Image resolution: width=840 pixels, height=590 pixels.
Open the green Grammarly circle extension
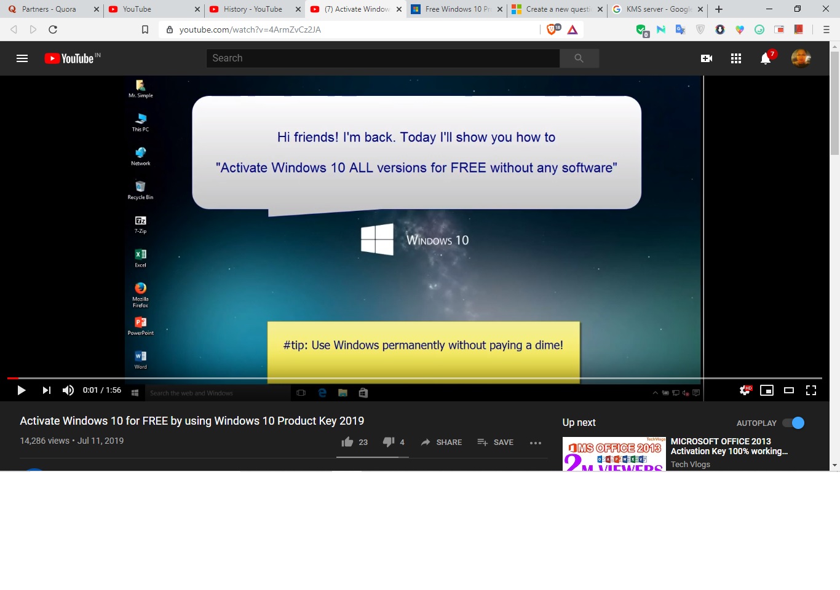pyautogui.click(x=759, y=29)
